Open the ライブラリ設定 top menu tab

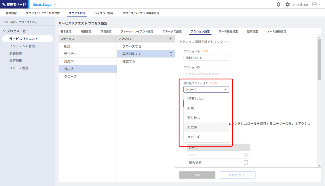104,13
